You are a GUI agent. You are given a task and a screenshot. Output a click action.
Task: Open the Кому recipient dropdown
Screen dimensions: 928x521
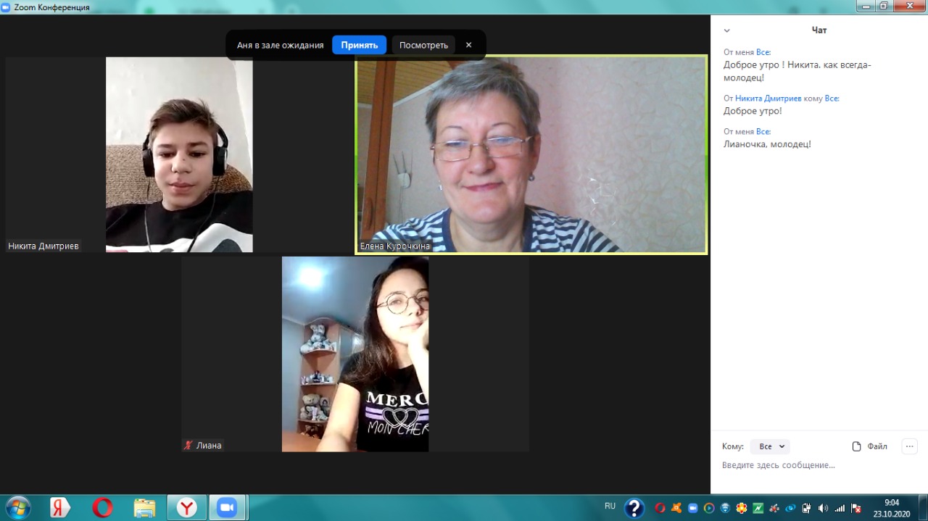tap(770, 446)
